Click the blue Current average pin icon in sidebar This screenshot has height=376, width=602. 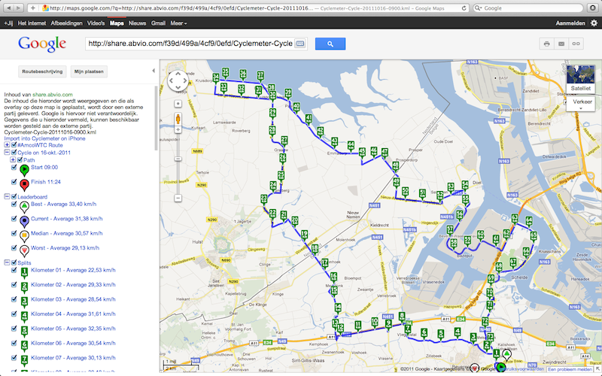[x=24, y=222]
